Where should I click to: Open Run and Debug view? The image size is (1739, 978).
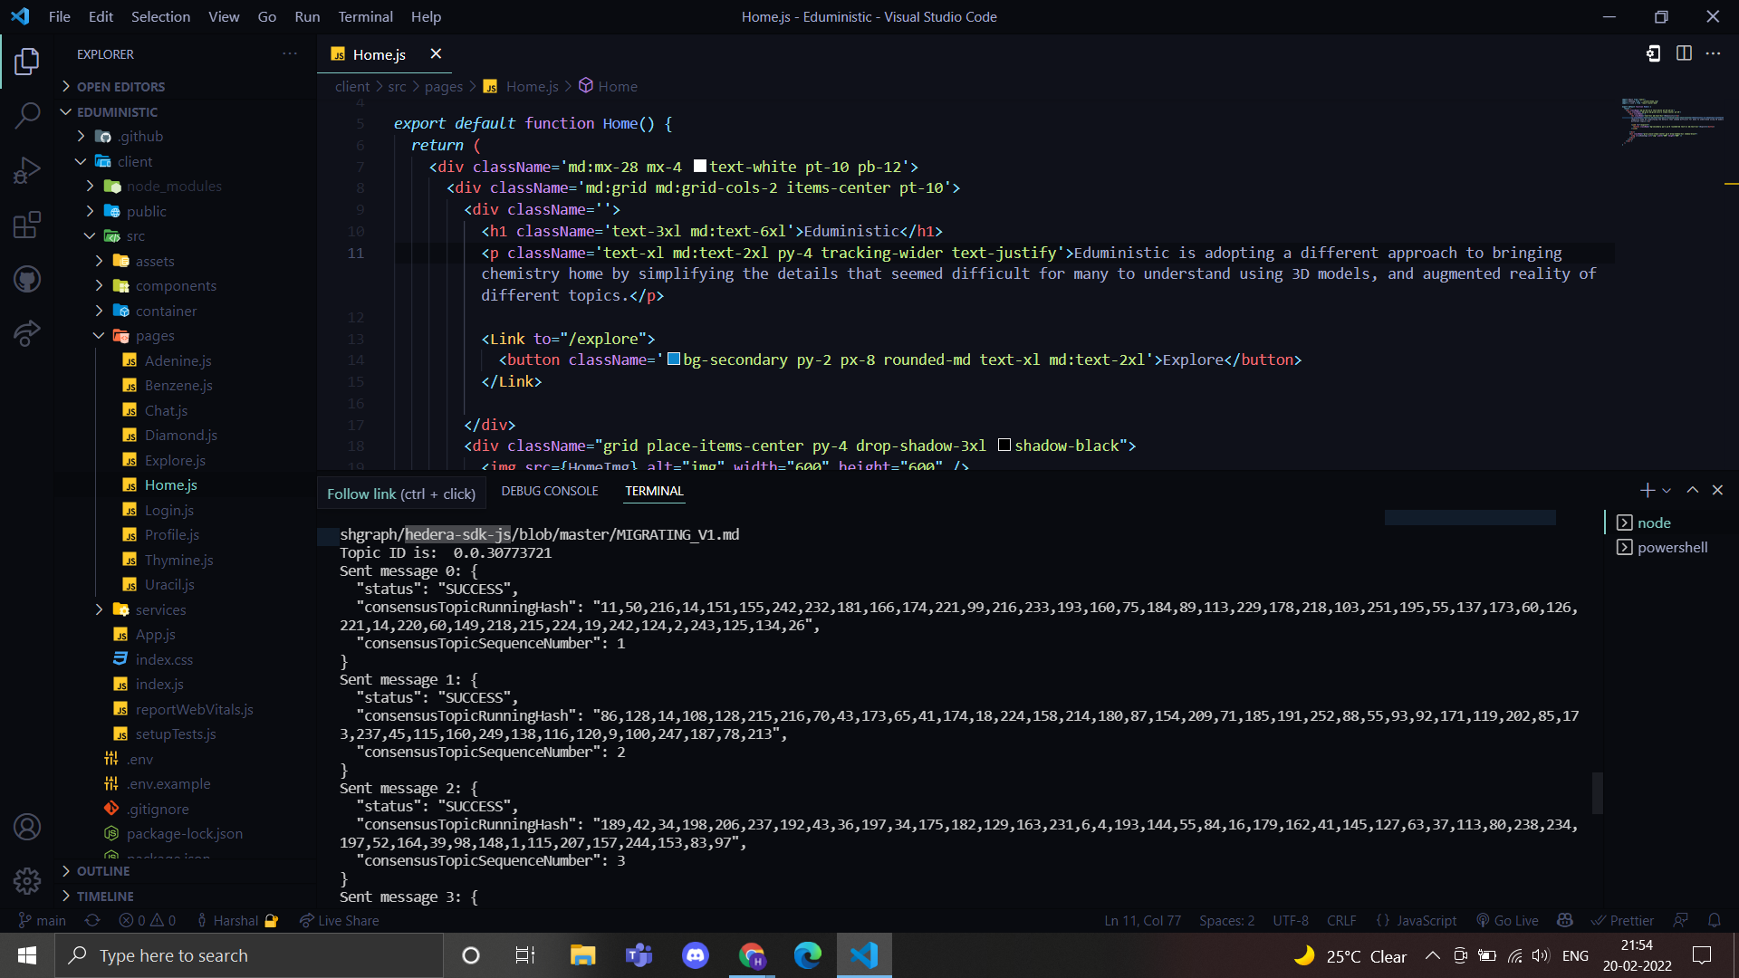(x=27, y=170)
